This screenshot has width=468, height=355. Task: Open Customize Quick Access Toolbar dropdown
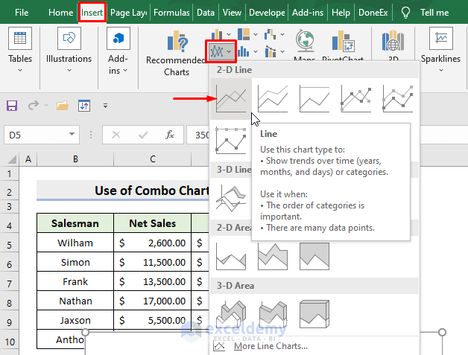coord(105,106)
